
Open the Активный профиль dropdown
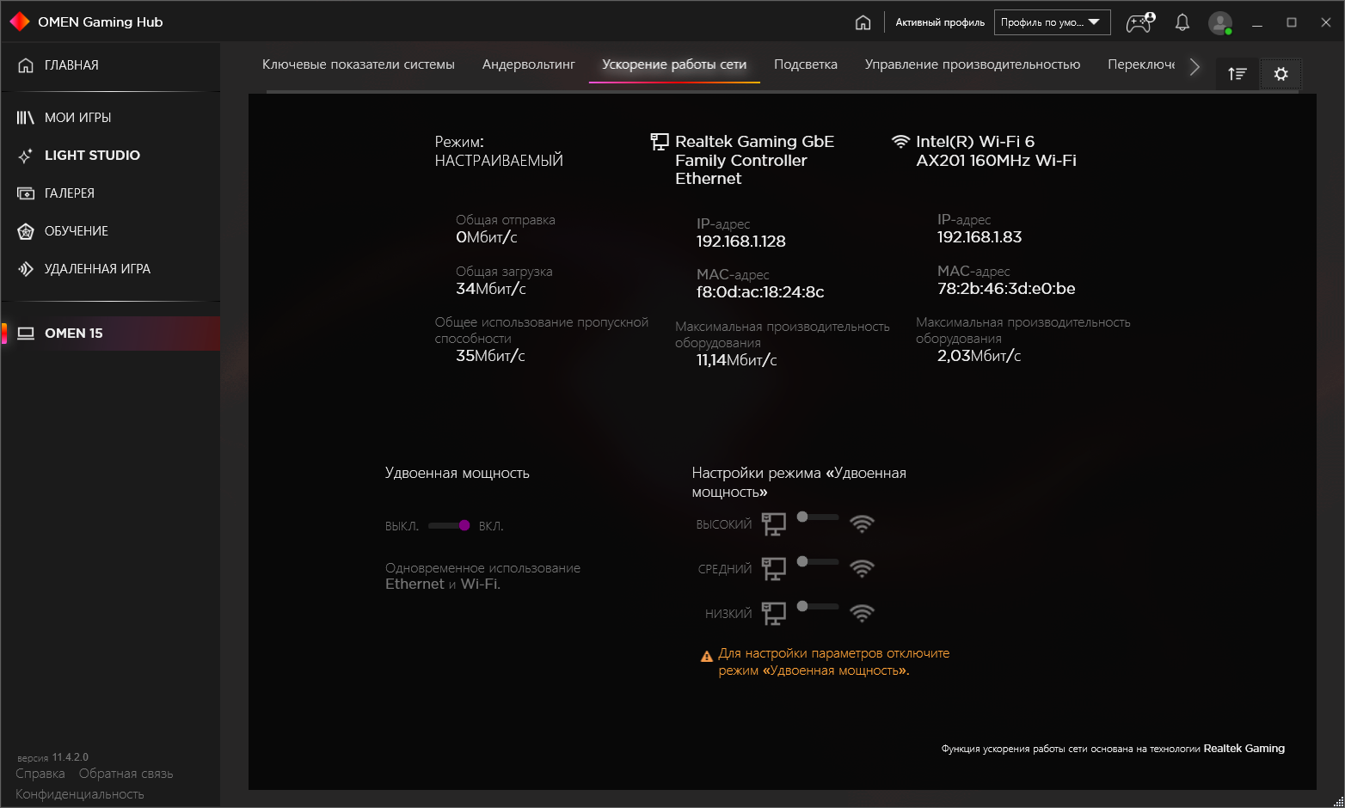[x=1052, y=22]
